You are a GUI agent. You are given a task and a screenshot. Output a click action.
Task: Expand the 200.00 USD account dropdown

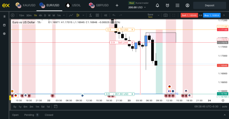(x=137, y=7)
